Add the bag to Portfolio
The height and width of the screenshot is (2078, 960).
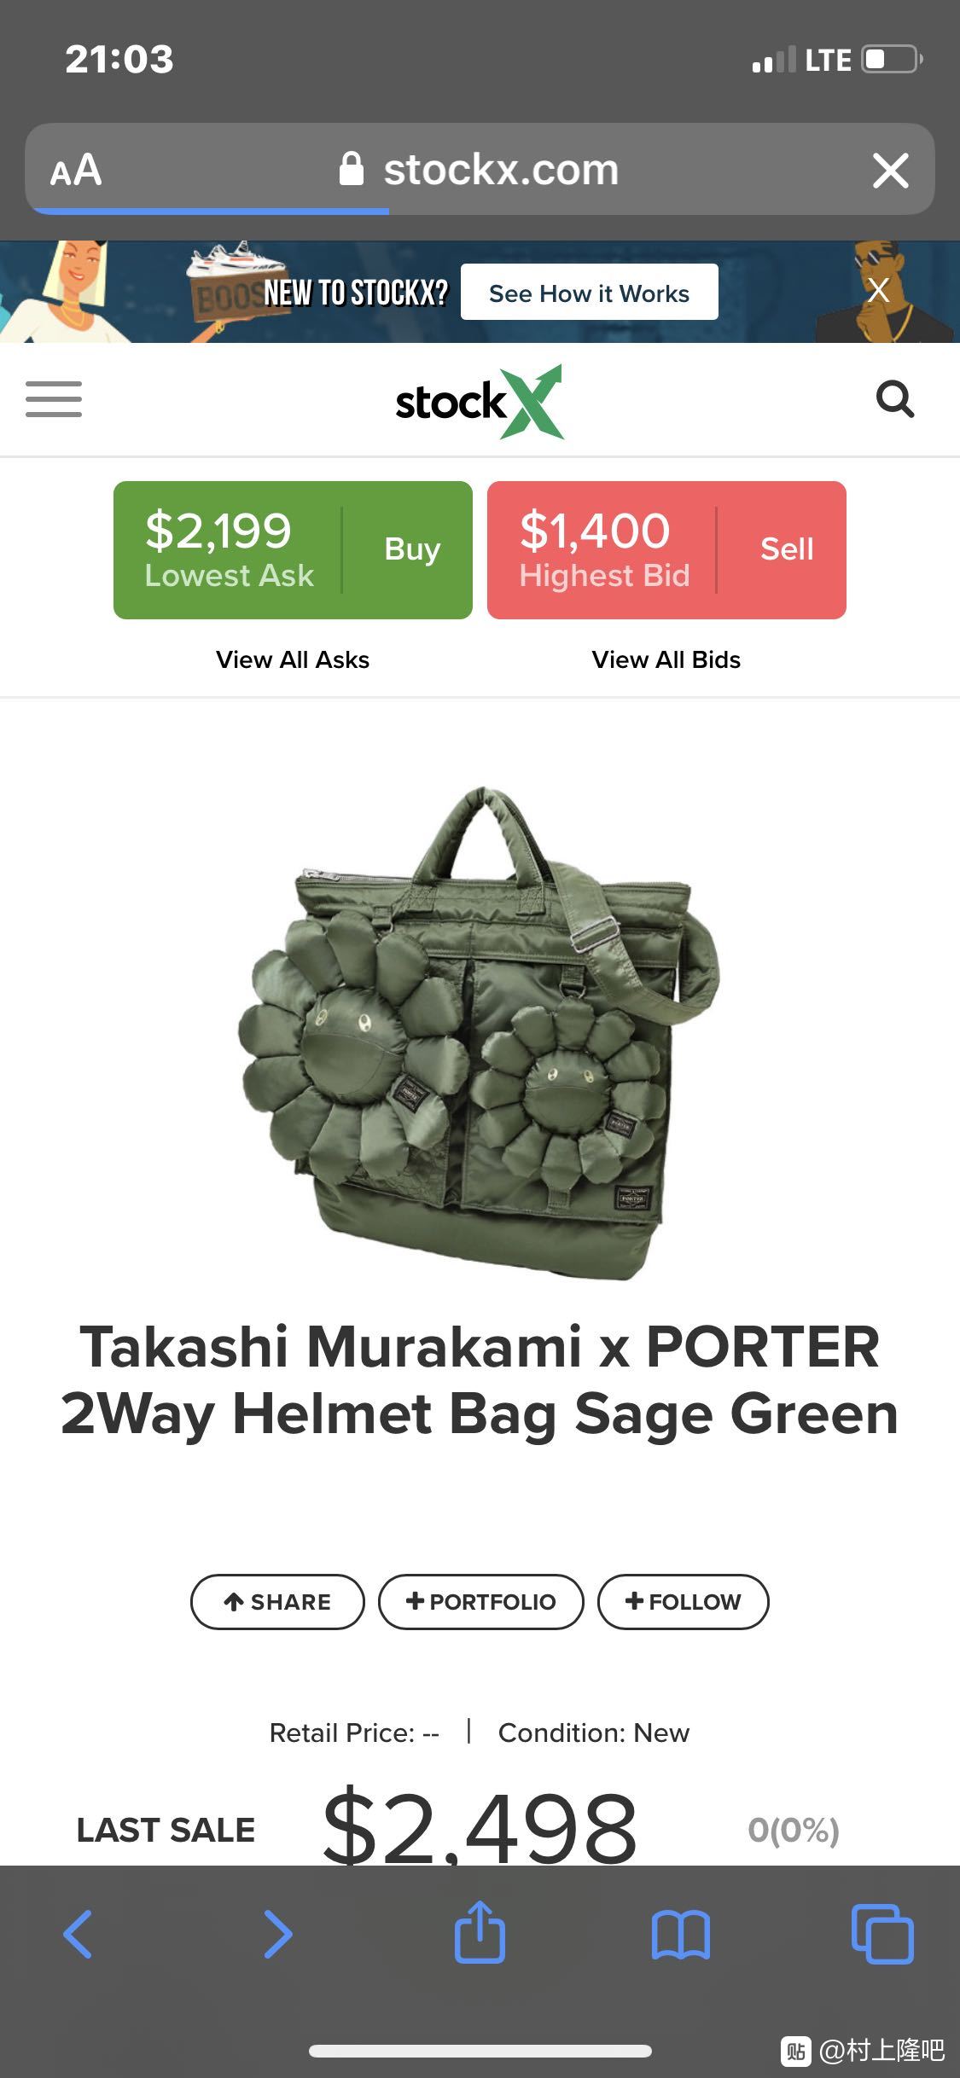pyautogui.click(x=481, y=1602)
